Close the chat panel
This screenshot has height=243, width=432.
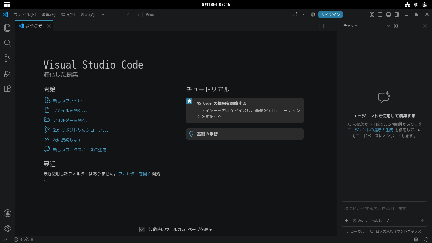pos(425,26)
